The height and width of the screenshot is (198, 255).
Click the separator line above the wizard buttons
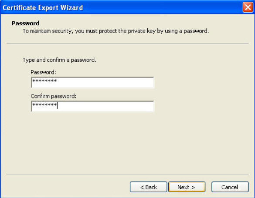tap(128, 175)
